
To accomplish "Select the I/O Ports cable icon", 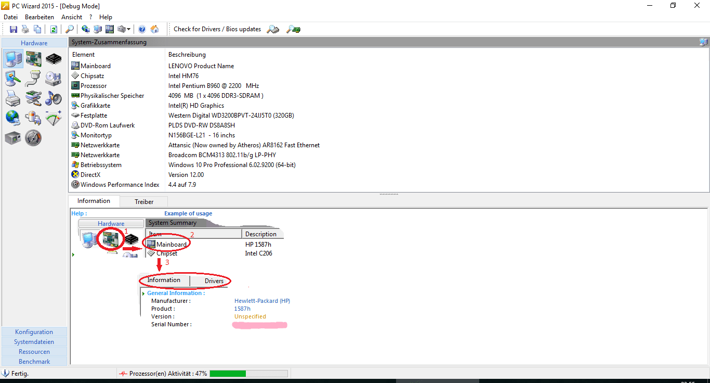I will click(x=33, y=79).
